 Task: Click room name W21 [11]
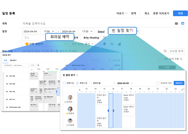(x=12, y=99)
